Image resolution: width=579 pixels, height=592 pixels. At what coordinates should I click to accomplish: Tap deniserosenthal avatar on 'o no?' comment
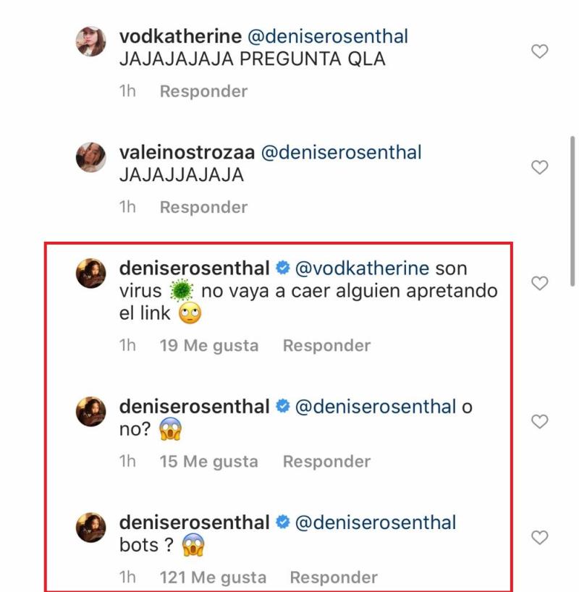pyautogui.click(x=91, y=411)
